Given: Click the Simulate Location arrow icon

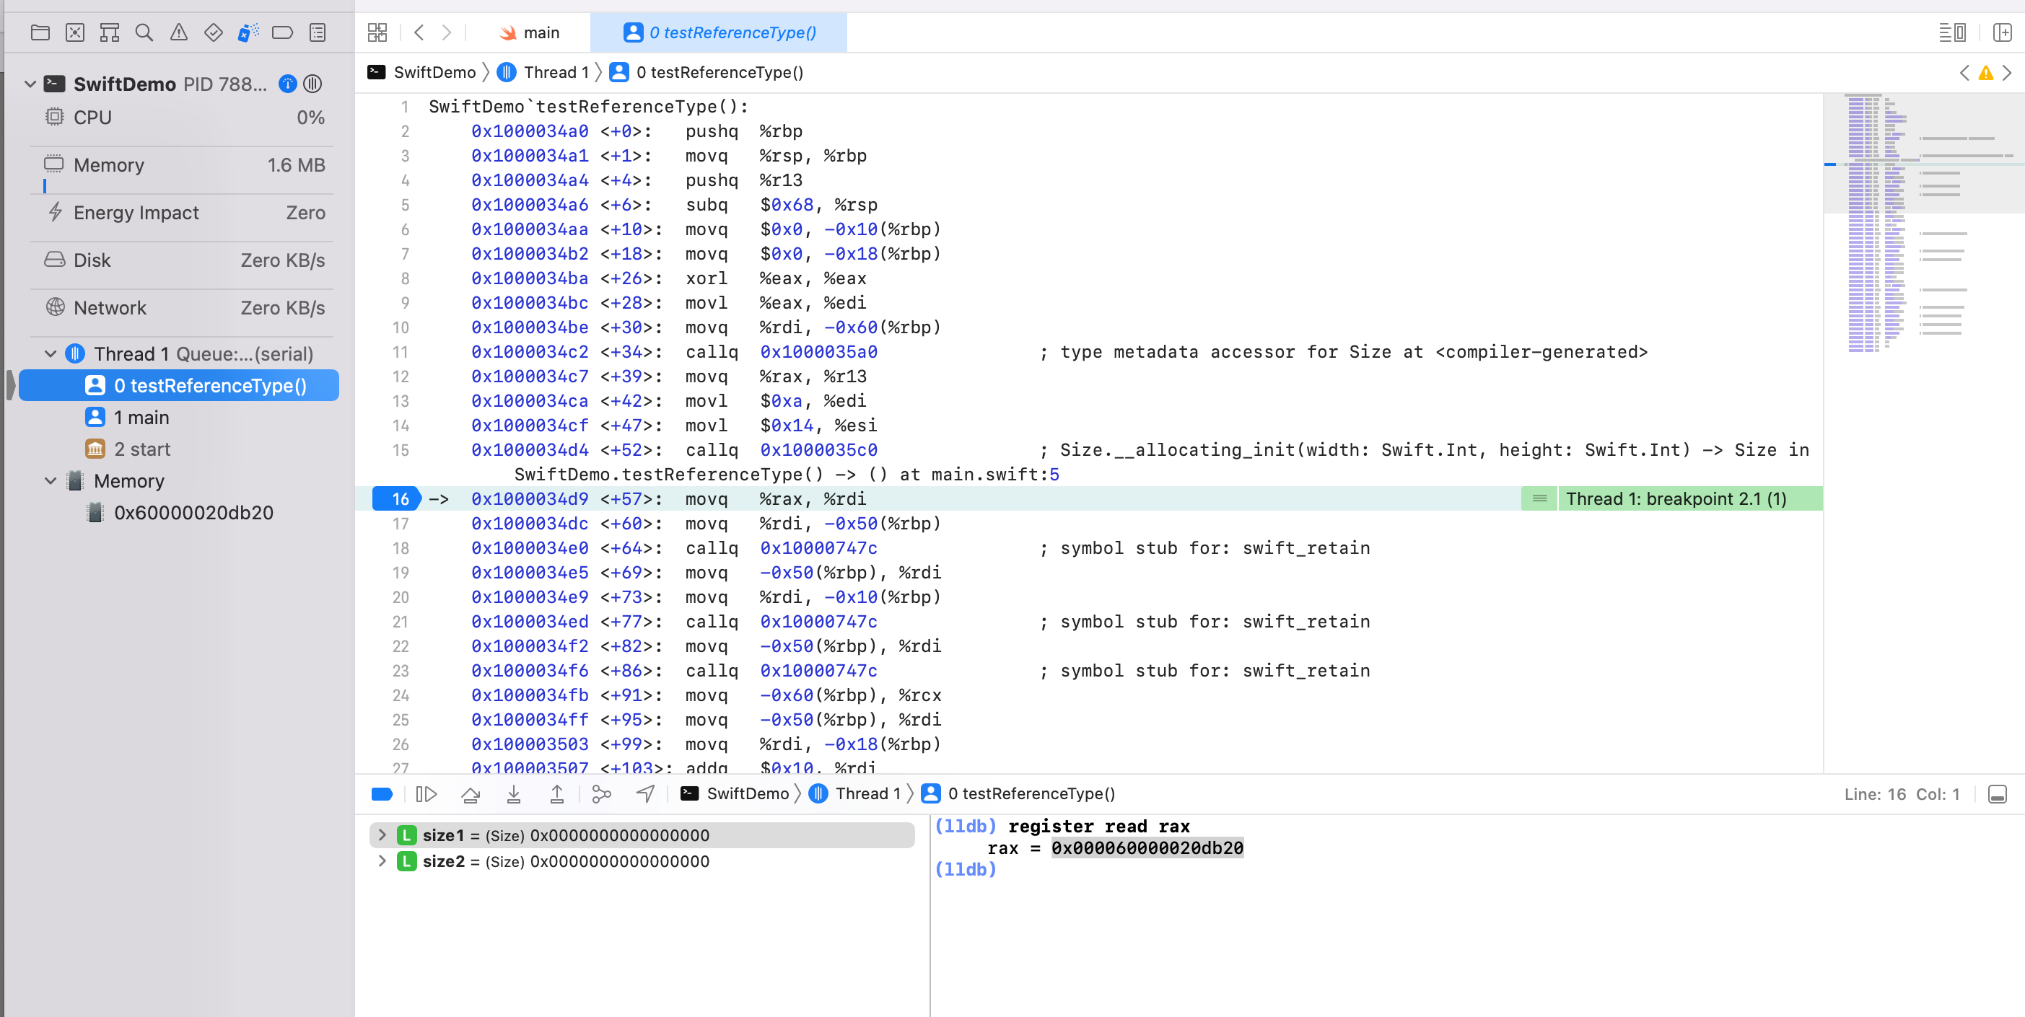Looking at the screenshot, I should point(645,795).
